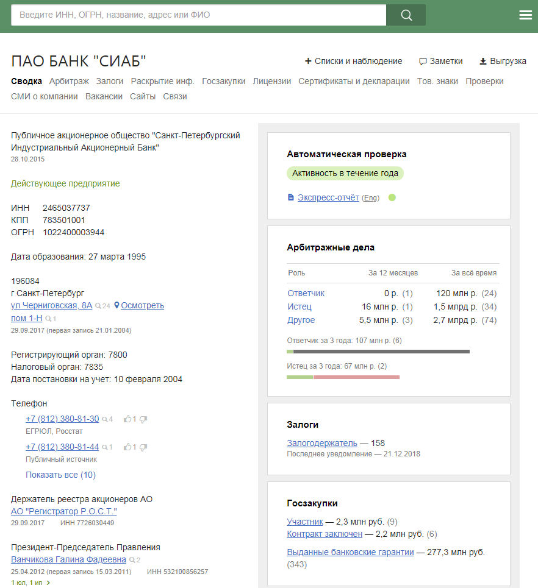The image size is (538, 588).
Task: Click the magnifier search button
Action: [406, 15]
